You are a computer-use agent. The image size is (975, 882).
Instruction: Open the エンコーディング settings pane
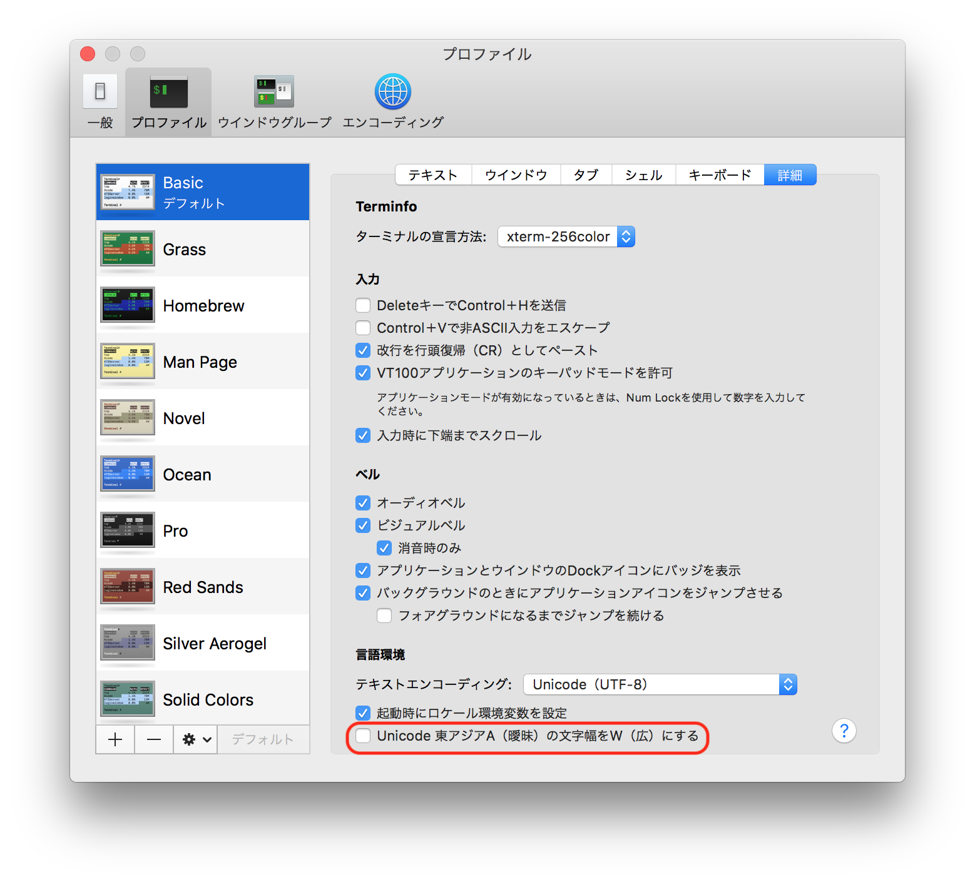pyautogui.click(x=392, y=100)
